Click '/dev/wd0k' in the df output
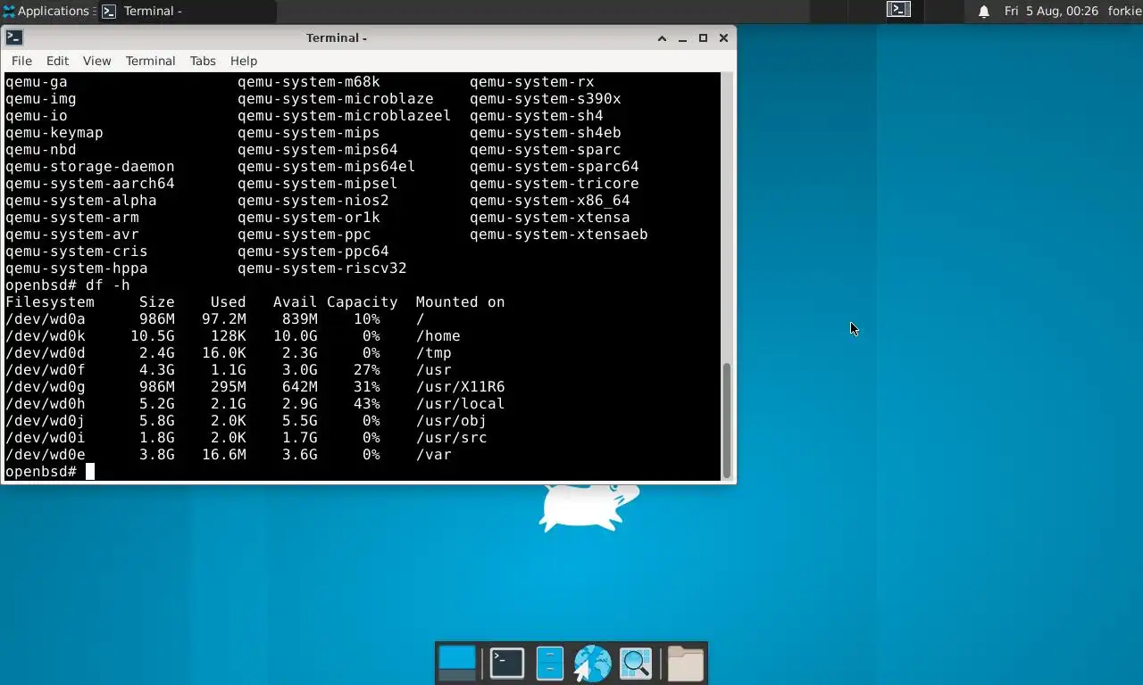Screen dimensions: 1143x685 pos(46,336)
